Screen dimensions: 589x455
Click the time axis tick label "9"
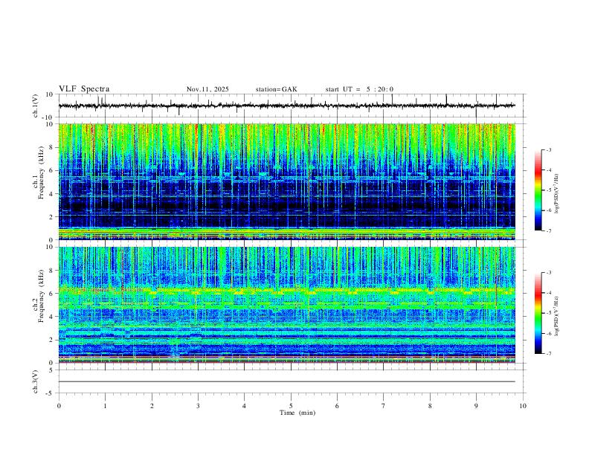[x=476, y=406]
